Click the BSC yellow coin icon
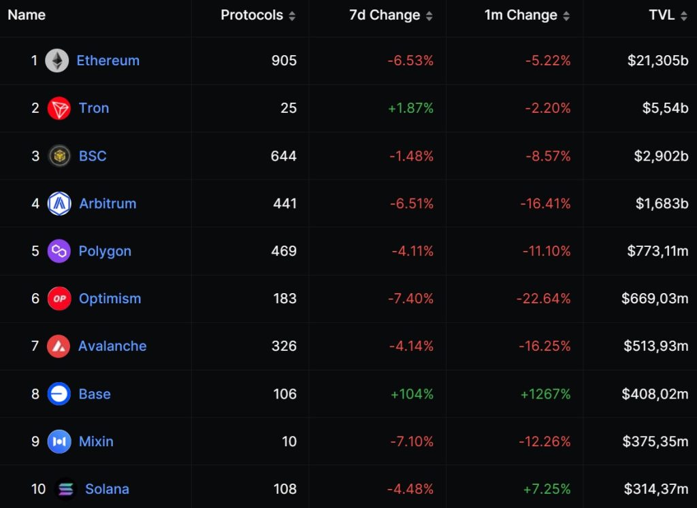This screenshot has height=508, width=697. [60, 155]
